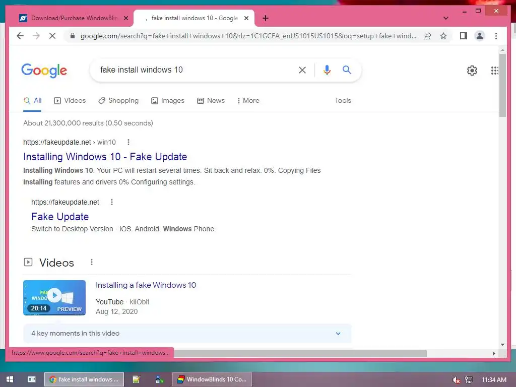Start voice search with the microphone icon
The height and width of the screenshot is (387, 516).
point(327,70)
